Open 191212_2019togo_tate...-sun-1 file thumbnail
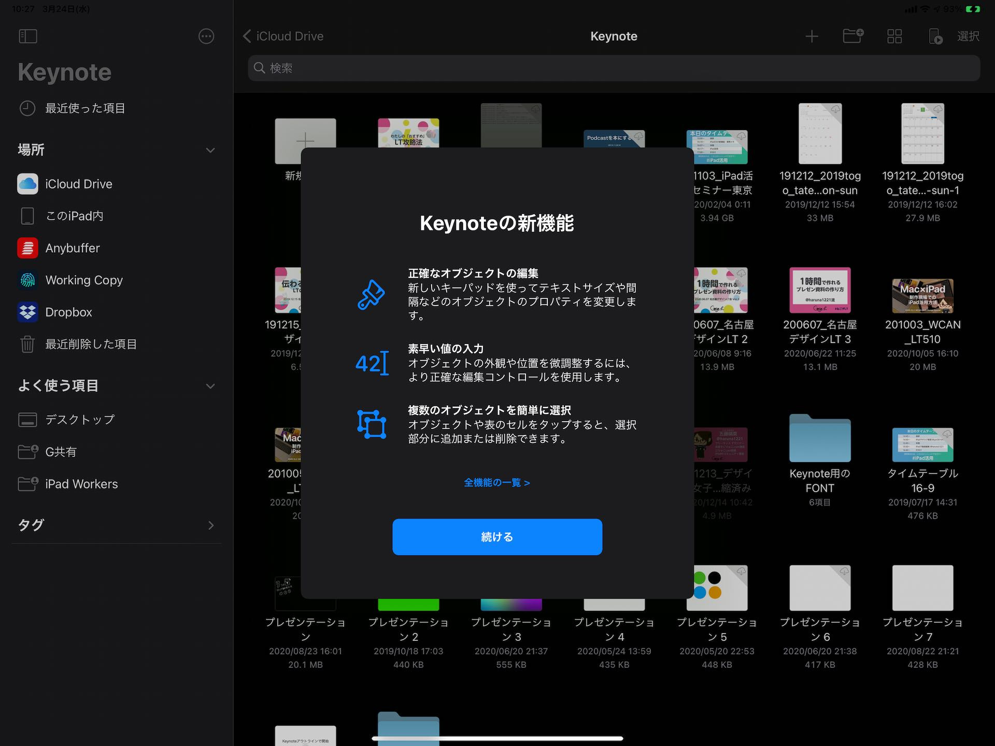The width and height of the screenshot is (995, 746). point(922,134)
